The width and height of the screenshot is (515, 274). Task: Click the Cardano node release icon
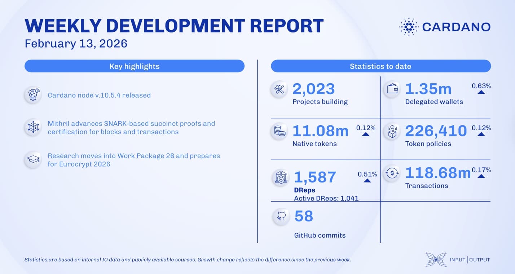33,95
